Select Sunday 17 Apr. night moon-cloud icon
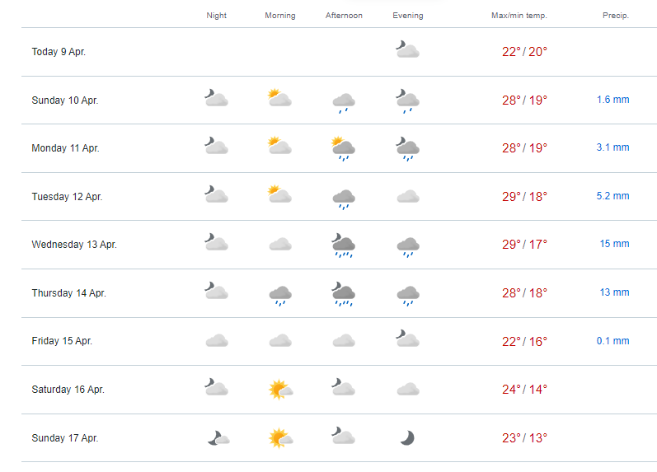 [x=218, y=437]
